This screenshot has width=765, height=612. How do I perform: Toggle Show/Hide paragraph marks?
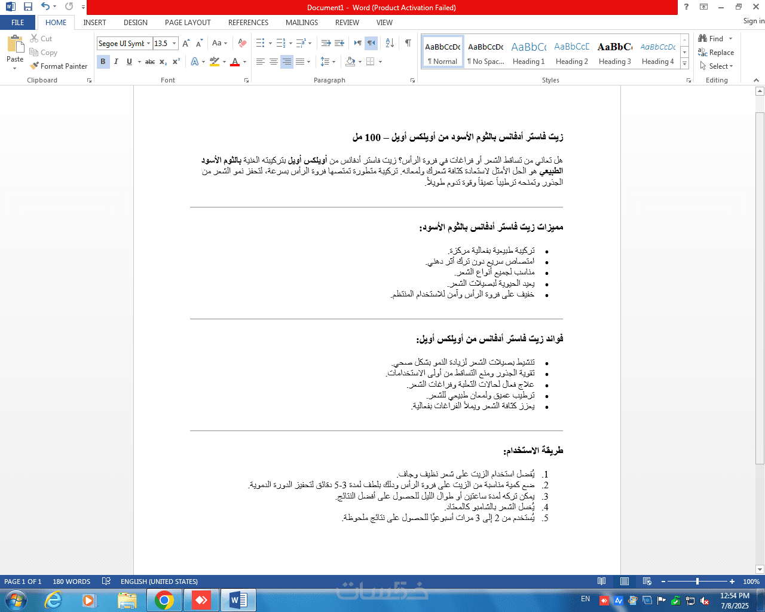(408, 44)
